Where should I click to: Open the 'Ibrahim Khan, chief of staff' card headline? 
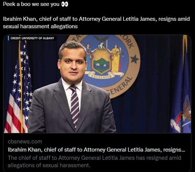[x=96, y=150]
